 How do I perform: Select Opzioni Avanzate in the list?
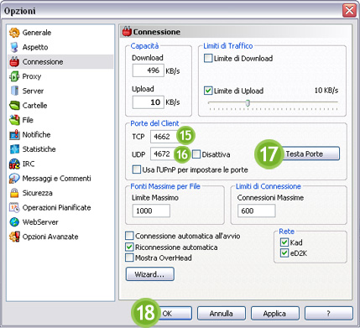point(60,237)
